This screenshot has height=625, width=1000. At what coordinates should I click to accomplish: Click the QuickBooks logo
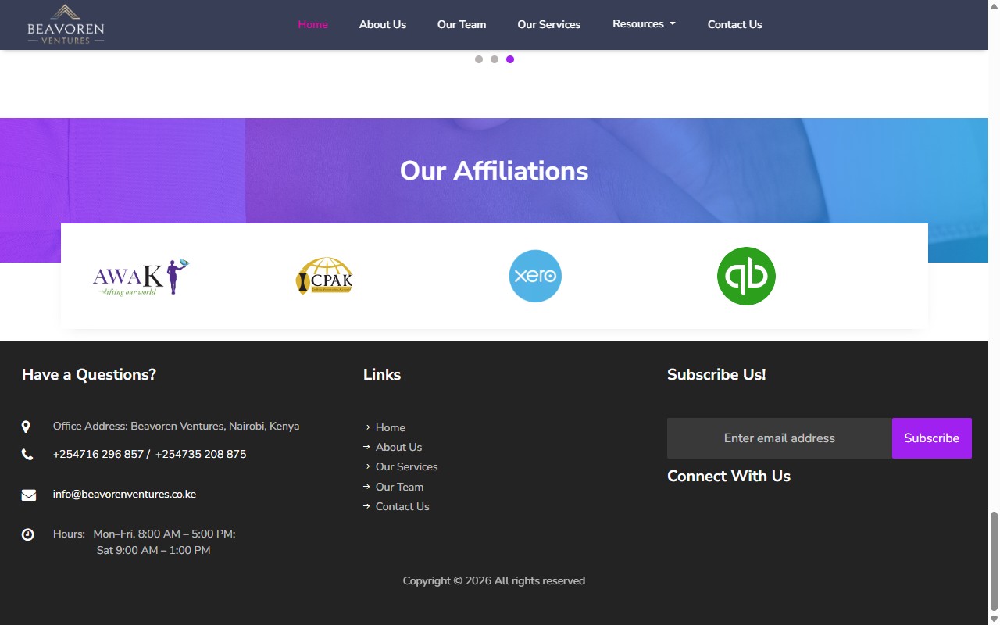(746, 276)
